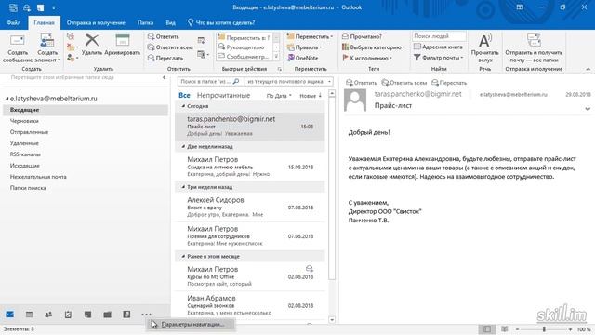Screen dimensions: 595x335
Task: Switch to Reading view in status bar
Action: pos(504,329)
